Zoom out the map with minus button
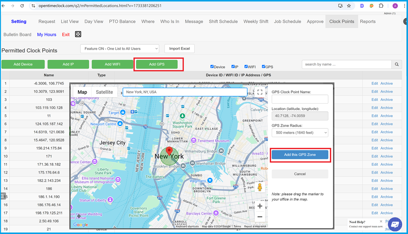 [260, 217]
